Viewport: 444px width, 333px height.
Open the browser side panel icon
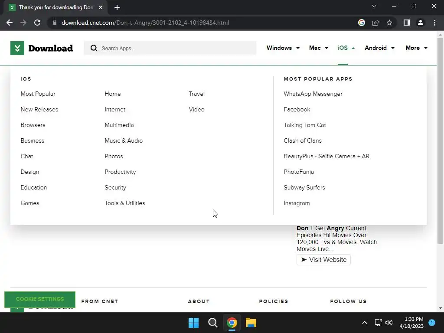click(407, 23)
